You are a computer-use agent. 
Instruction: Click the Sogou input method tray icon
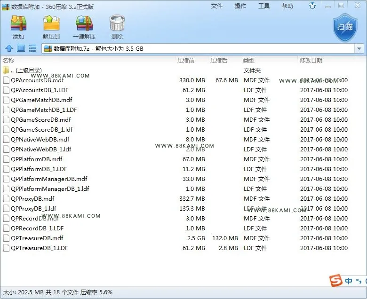pyautogui.click(x=335, y=280)
